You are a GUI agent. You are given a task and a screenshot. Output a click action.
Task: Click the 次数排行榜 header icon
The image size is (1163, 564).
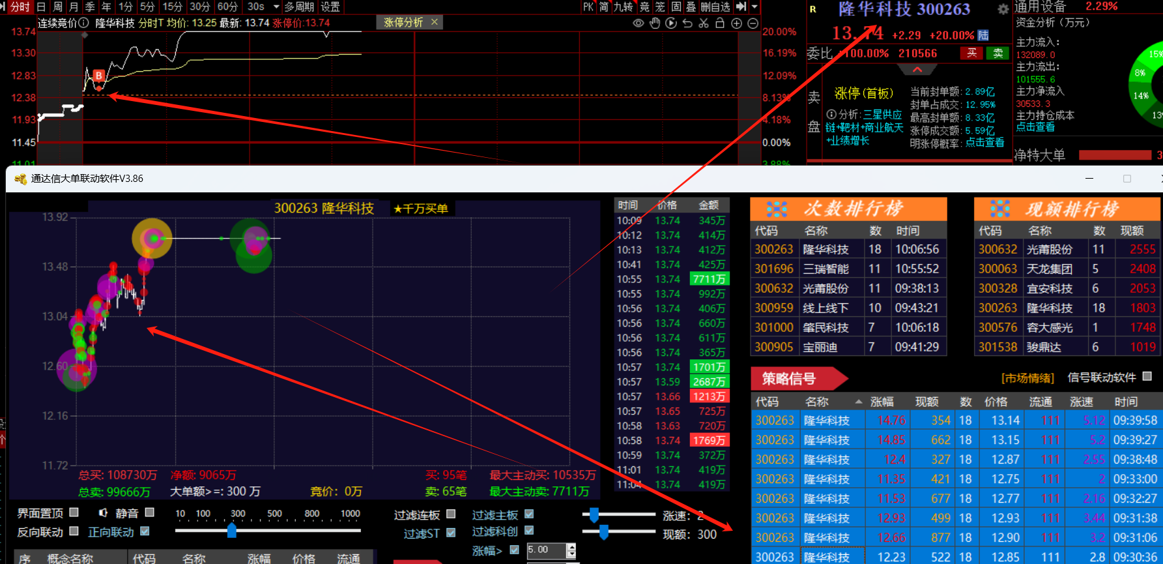click(777, 209)
